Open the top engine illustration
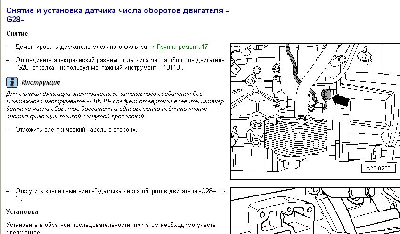 (315, 111)
